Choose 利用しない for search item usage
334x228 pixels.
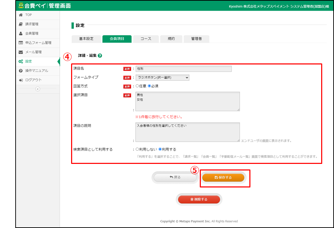point(137,149)
